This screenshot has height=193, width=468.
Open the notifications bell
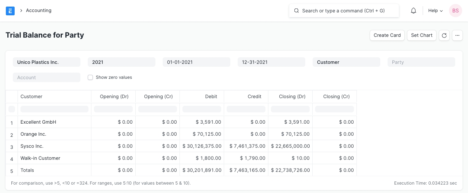[414, 11]
